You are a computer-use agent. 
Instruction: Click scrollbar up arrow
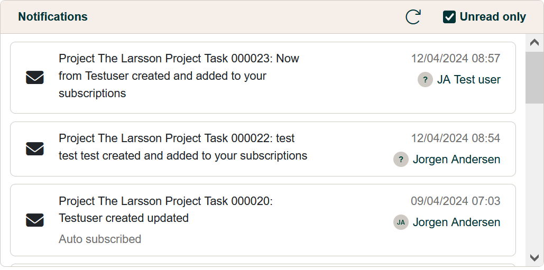534,43
